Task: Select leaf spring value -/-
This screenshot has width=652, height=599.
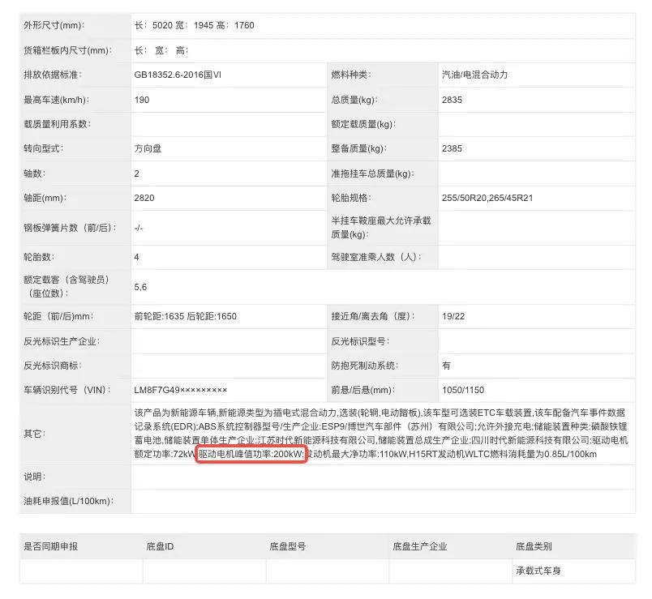Action: [139, 229]
